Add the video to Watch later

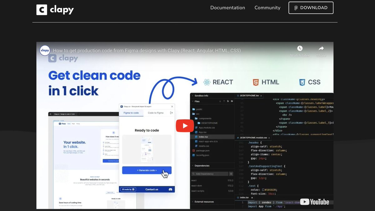click(x=300, y=51)
